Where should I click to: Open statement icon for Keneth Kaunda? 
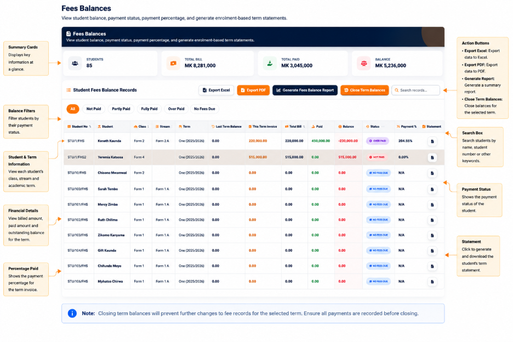432,141
